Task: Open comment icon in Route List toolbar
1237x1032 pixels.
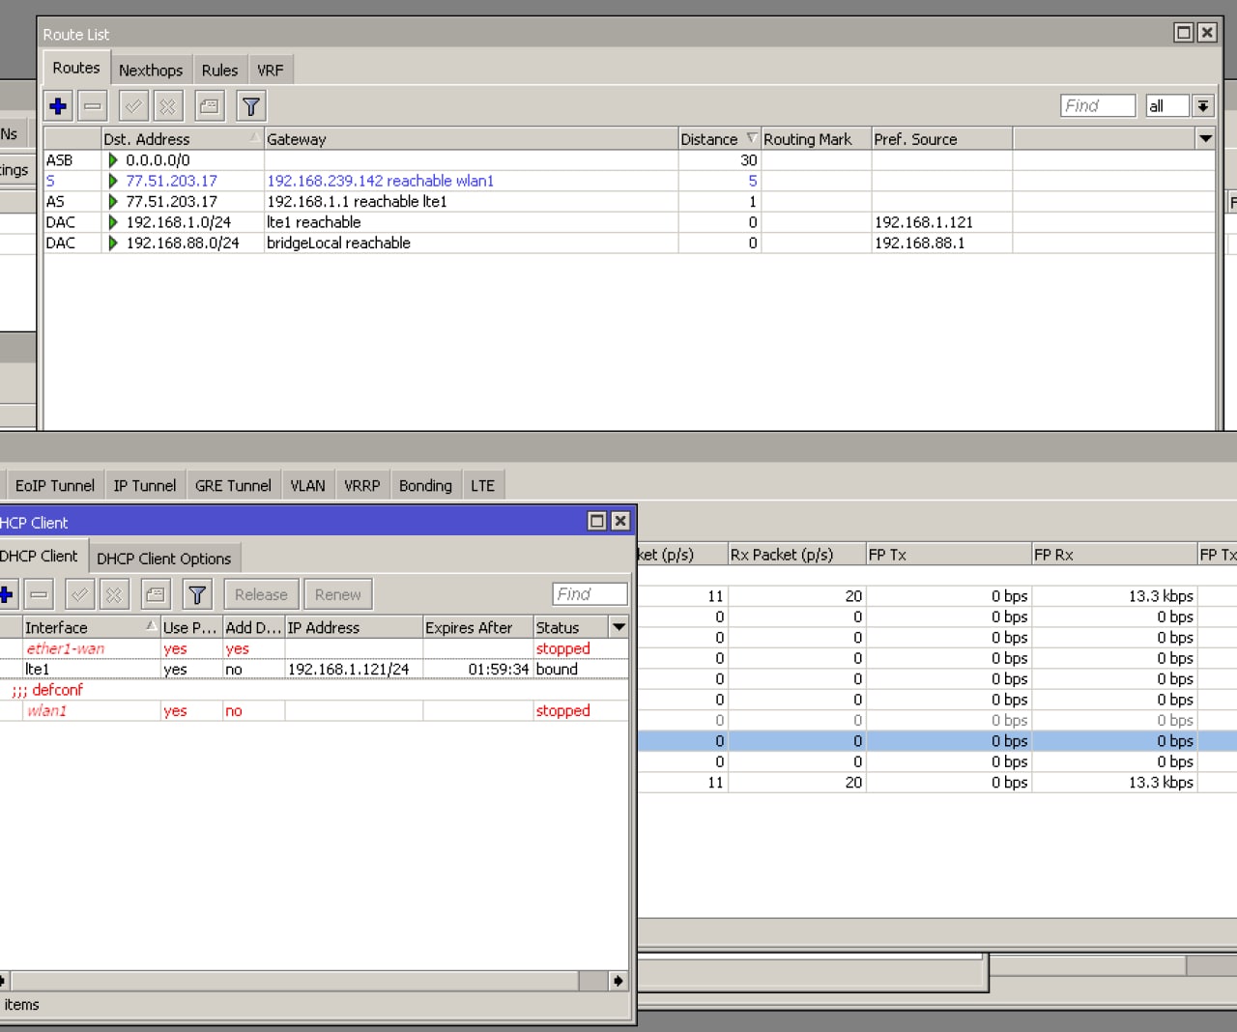Action: [210, 106]
